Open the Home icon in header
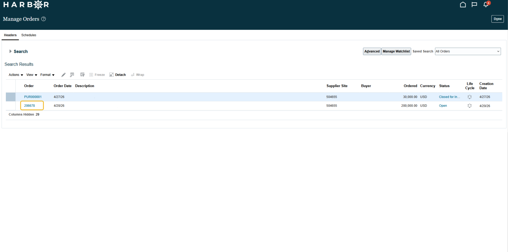508x252 pixels. (x=463, y=5)
